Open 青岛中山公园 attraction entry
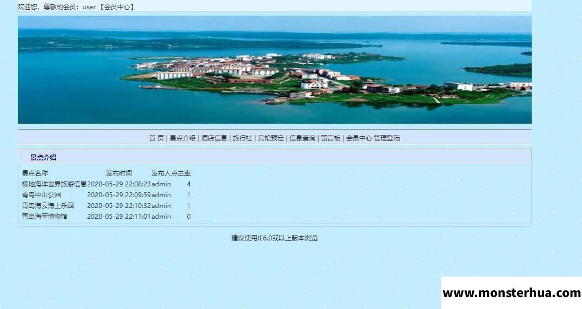This screenshot has height=309, width=582. point(41,195)
